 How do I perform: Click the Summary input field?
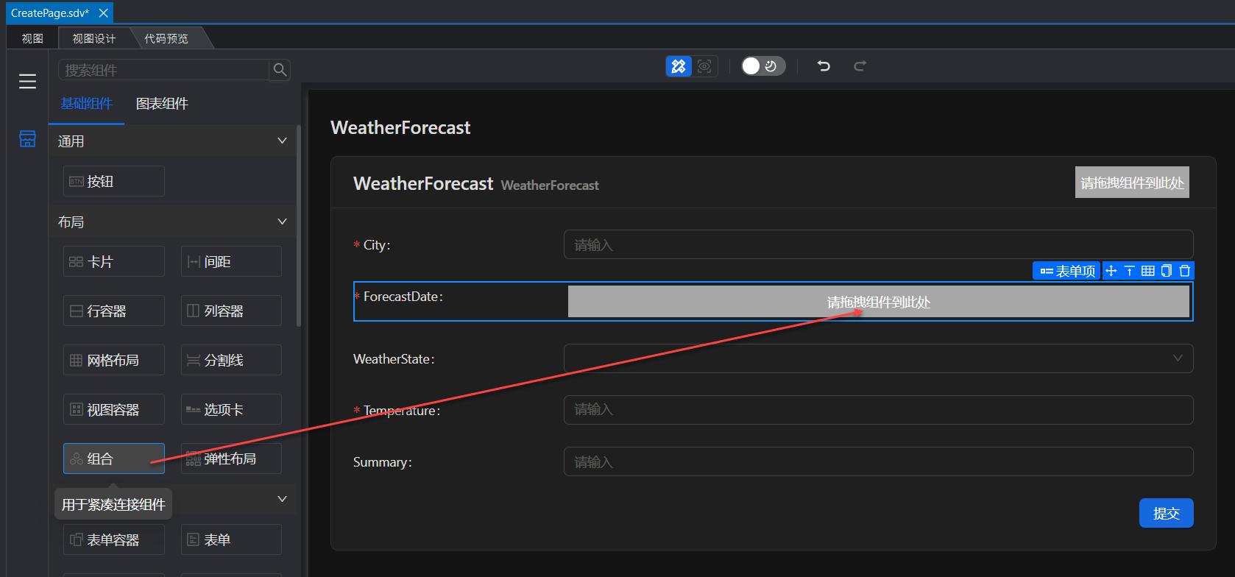tap(878, 461)
